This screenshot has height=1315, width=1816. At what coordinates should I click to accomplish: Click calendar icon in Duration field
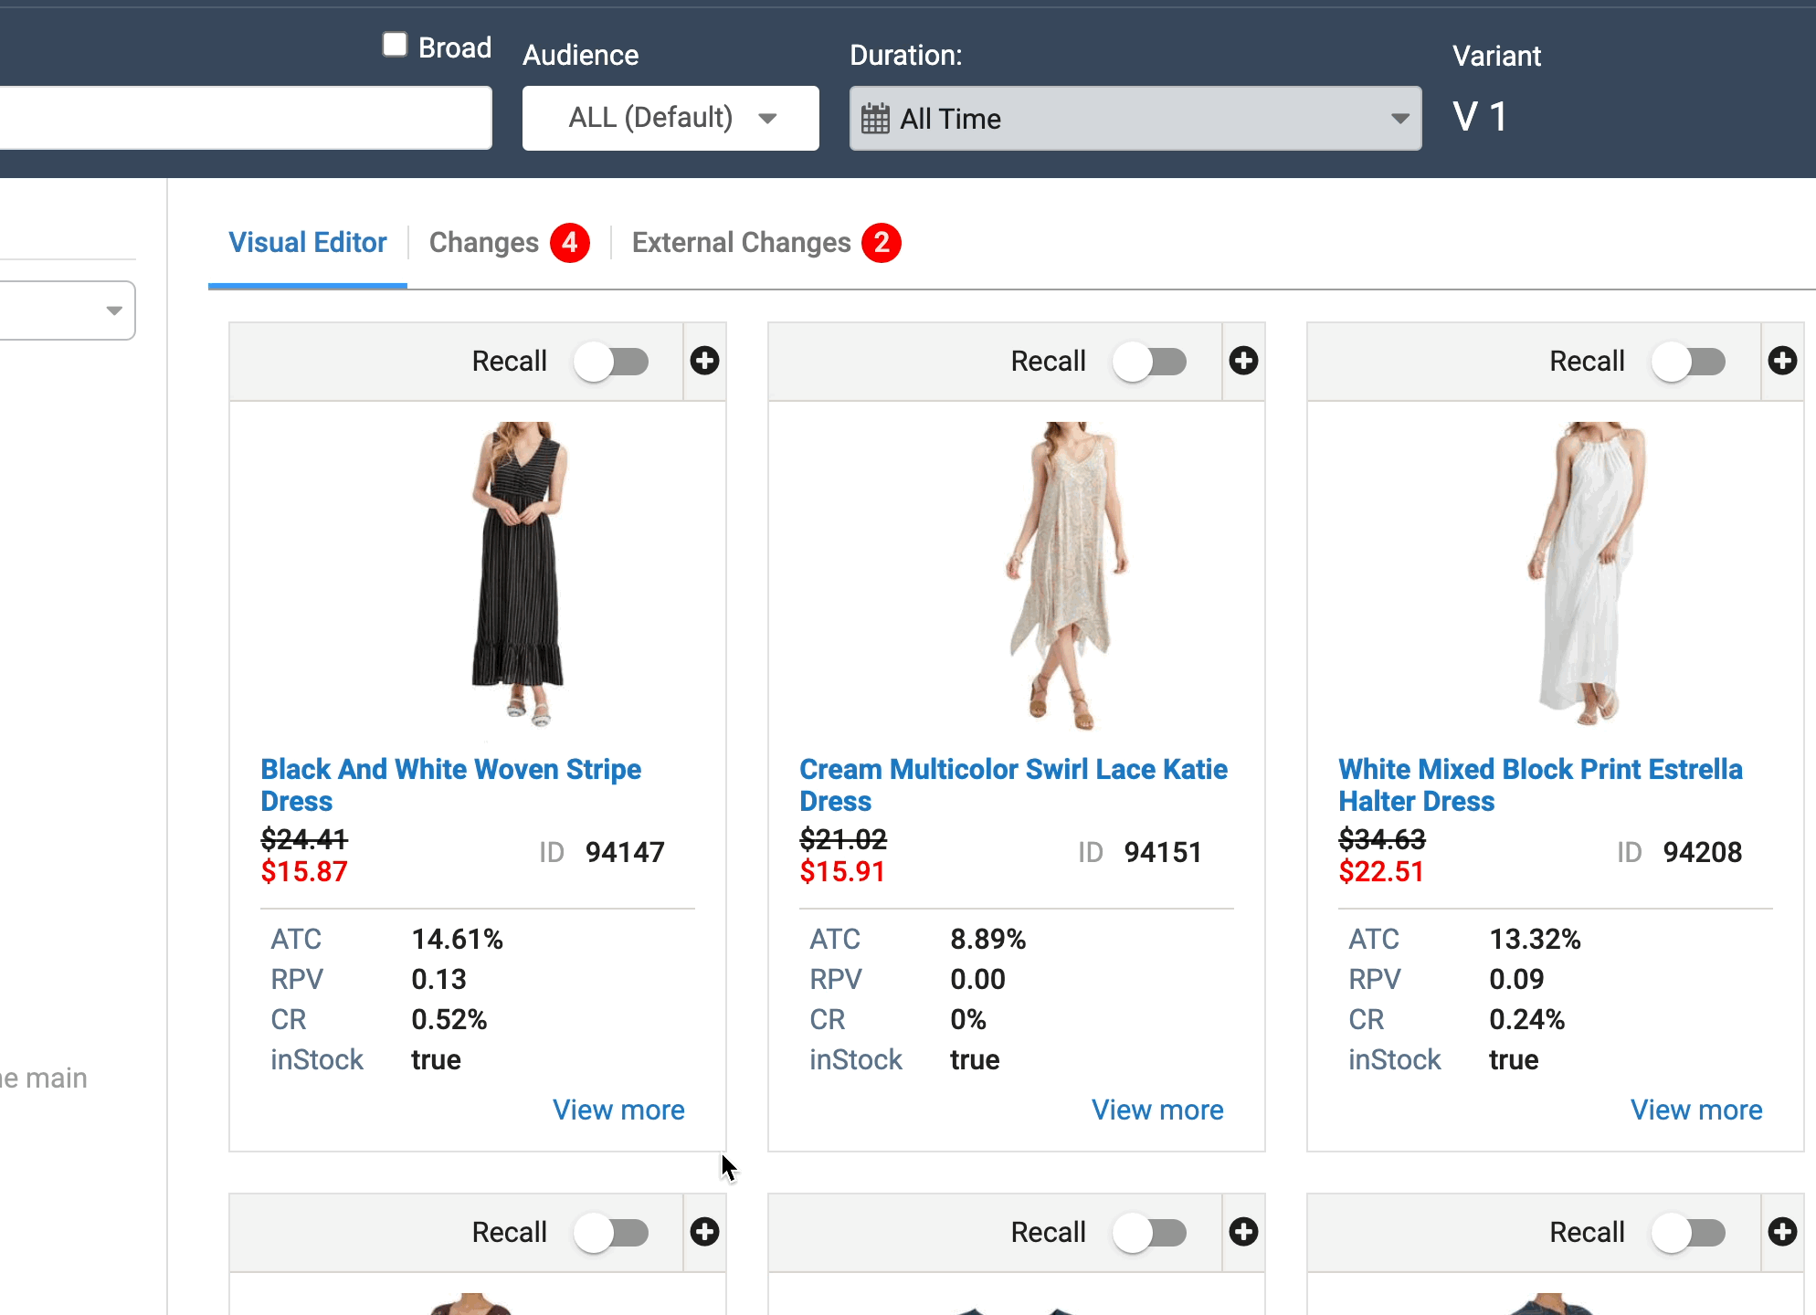pos(875,119)
